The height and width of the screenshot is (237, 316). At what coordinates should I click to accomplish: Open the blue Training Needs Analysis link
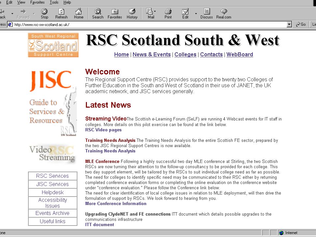[x=110, y=151]
